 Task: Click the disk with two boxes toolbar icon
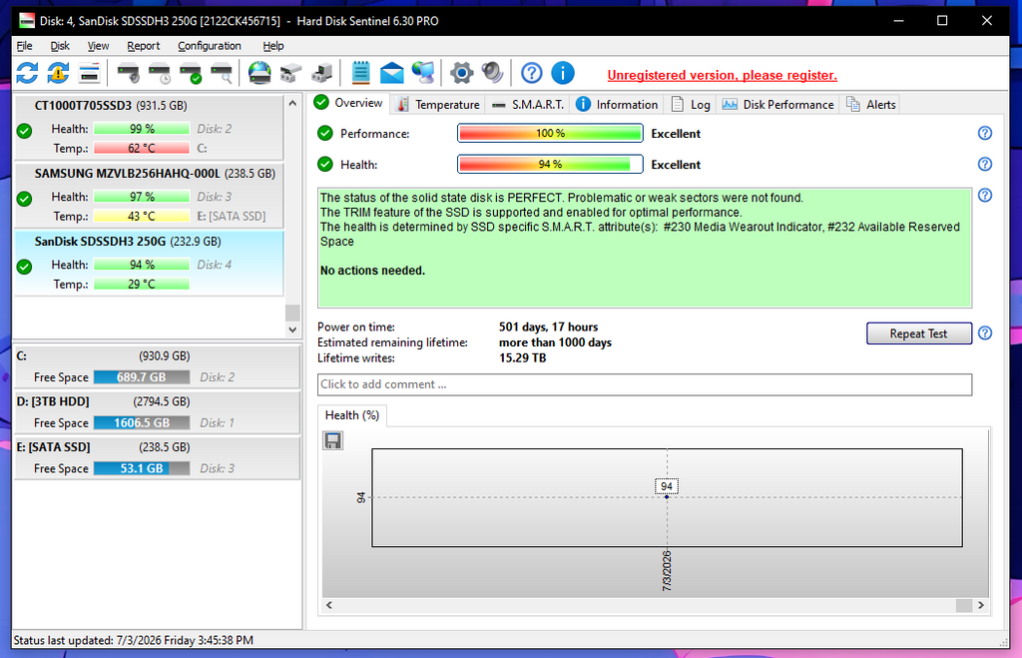click(290, 73)
